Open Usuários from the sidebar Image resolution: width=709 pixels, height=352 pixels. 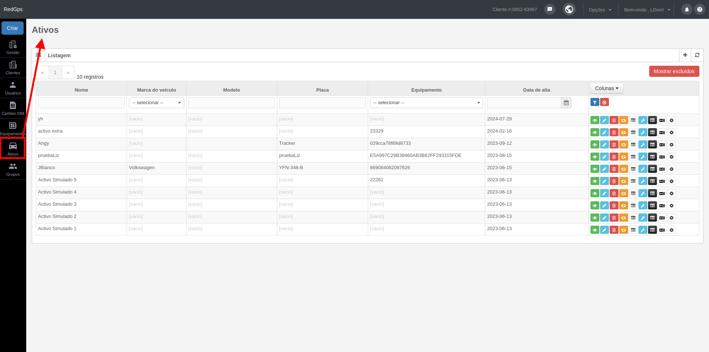click(x=13, y=88)
